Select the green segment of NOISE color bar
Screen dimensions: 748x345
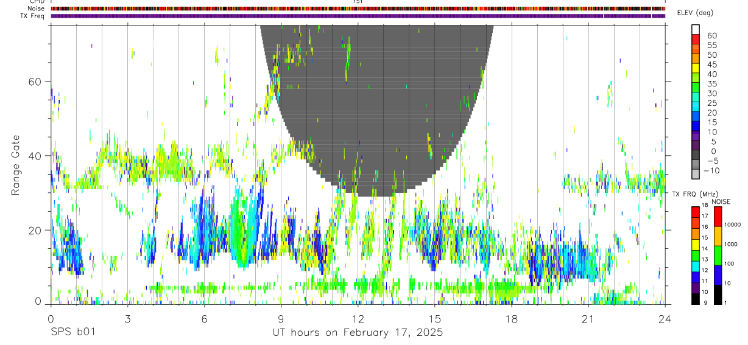(x=718, y=256)
